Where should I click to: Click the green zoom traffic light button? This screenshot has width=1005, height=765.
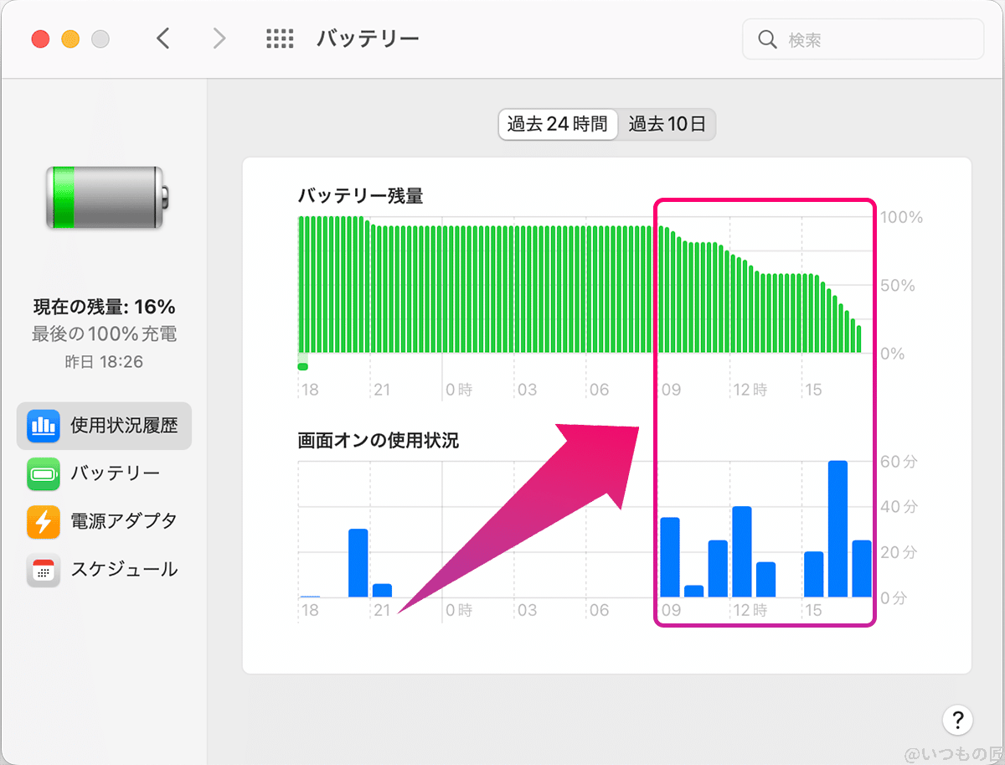pos(99,39)
